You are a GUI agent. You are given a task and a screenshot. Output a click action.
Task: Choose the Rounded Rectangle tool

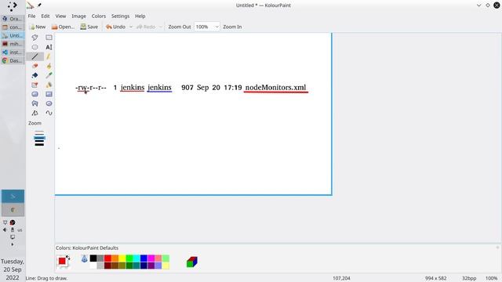click(35, 94)
